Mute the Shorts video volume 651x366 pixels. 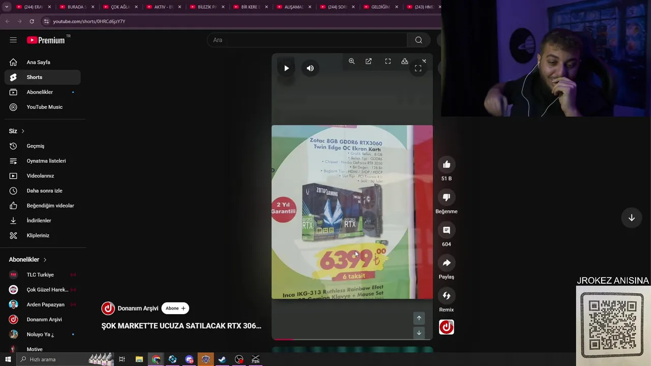[310, 68]
